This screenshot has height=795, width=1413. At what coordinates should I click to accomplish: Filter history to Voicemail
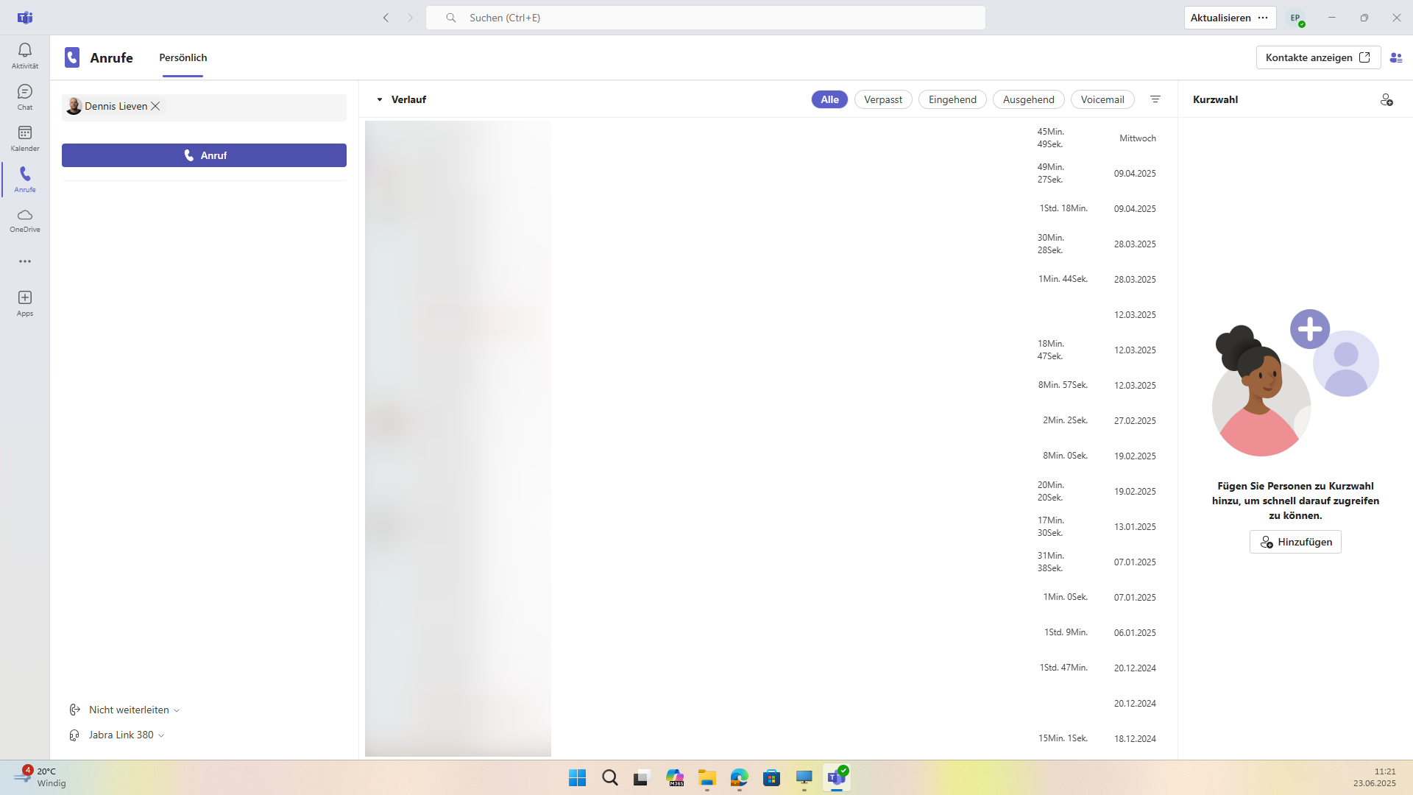coord(1102,99)
